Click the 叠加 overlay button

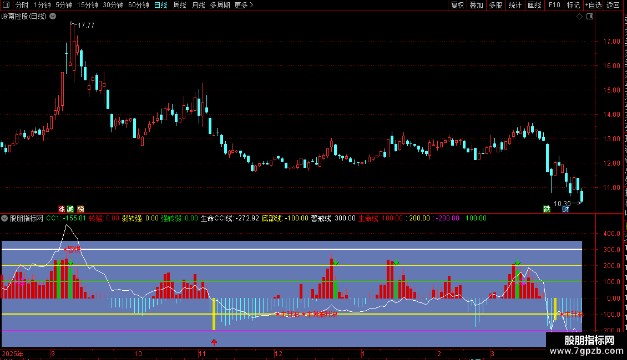pyautogui.click(x=476, y=5)
